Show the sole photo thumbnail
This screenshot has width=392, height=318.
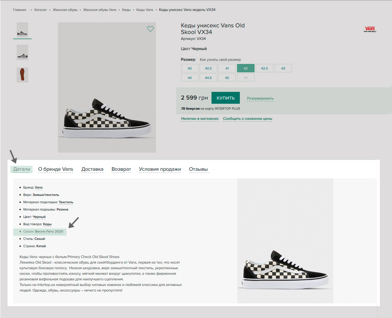tap(23, 75)
